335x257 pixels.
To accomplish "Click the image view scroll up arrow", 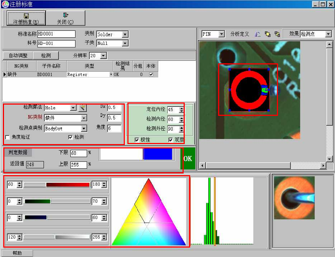I will (329, 45).
